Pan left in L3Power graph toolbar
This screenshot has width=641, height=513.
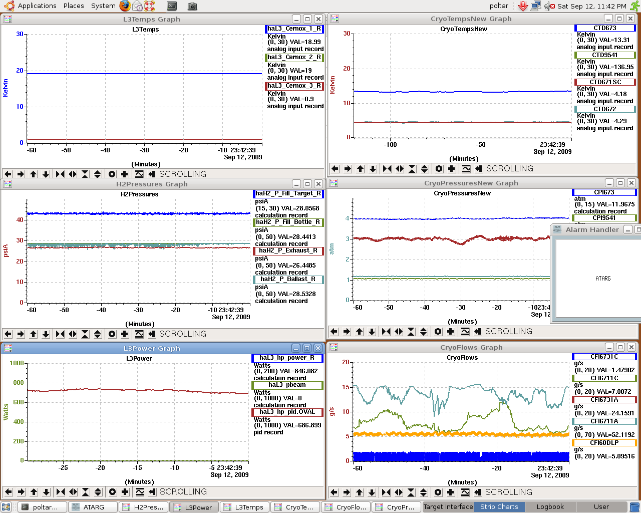[8, 492]
